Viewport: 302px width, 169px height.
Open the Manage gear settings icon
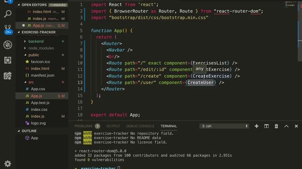(x=8, y=164)
